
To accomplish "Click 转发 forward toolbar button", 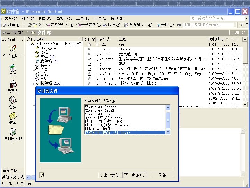I will (x=112, y=25).
